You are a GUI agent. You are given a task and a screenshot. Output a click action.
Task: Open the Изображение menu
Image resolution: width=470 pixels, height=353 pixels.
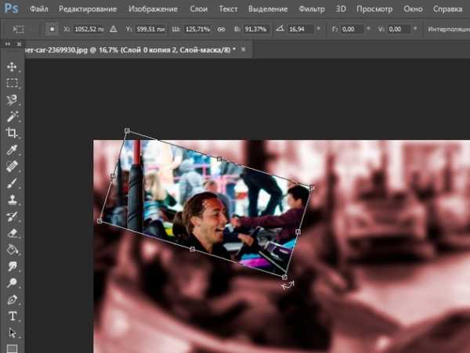[154, 9]
